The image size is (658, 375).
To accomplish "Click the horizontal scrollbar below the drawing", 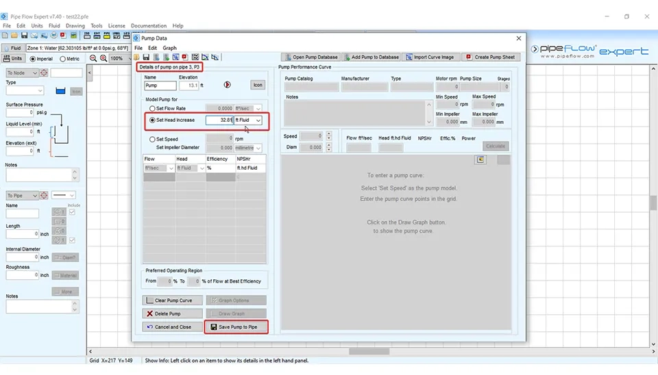I will 370,352.
